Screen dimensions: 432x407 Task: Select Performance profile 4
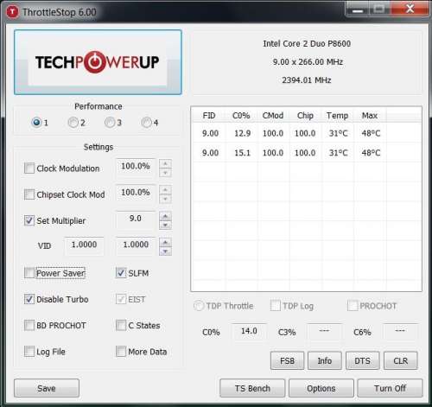[x=146, y=123]
